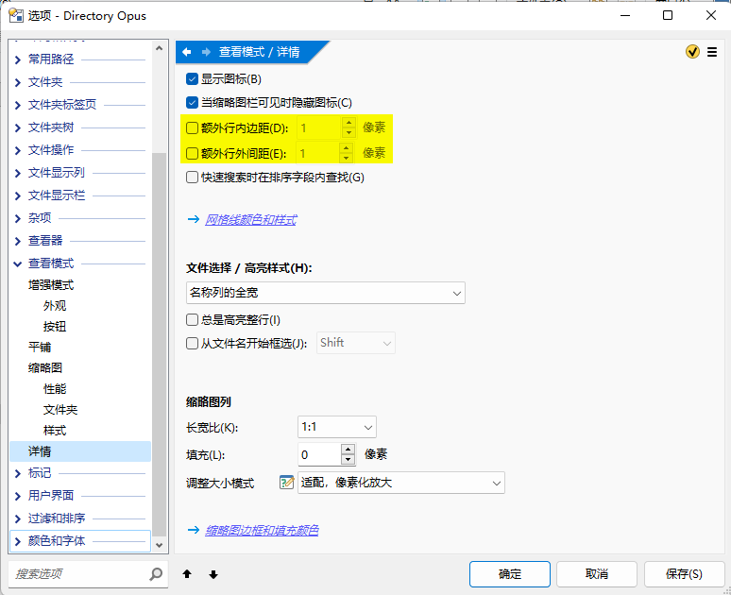Click 保存(S) button
The height and width of the screenshot is (595, 731).
tap(684, 574)
